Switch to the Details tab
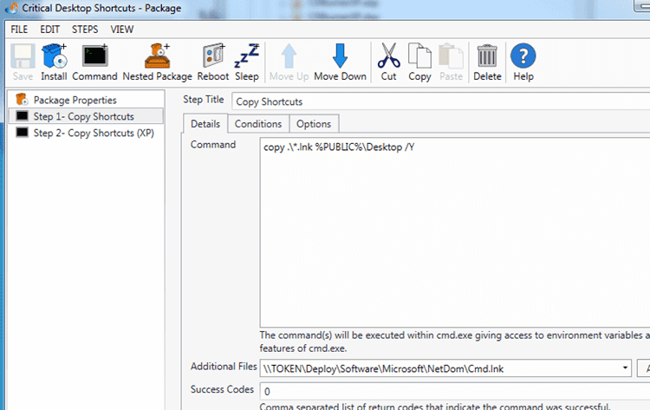The image size is (650, 410). pos(205,124)
